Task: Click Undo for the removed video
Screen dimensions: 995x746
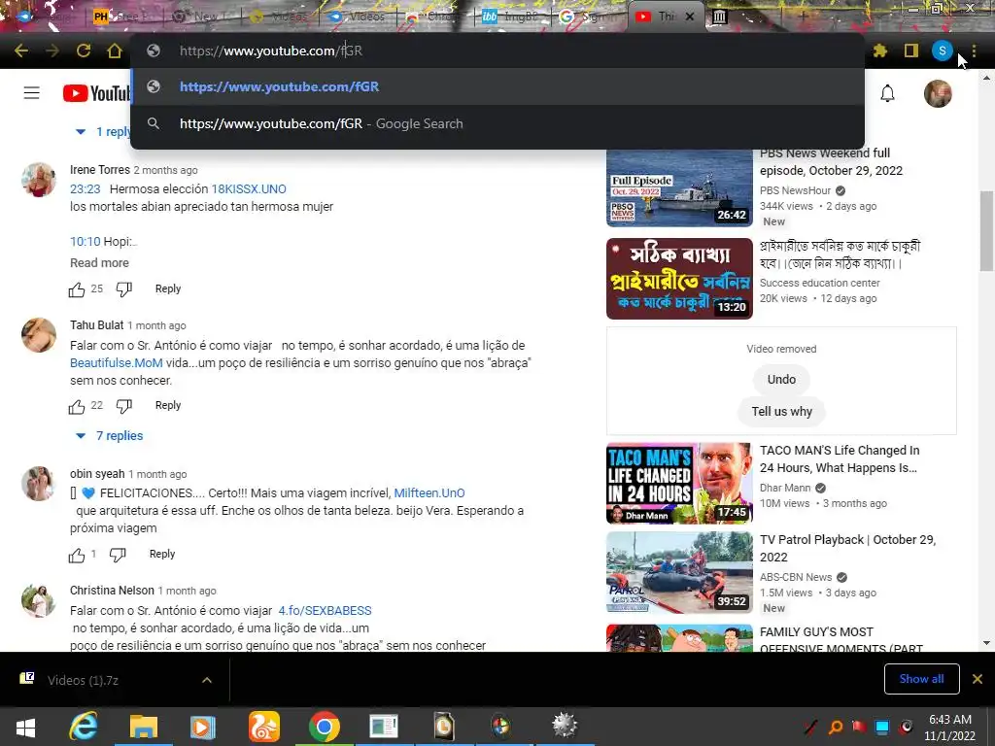Action: (x=781, y=380)
